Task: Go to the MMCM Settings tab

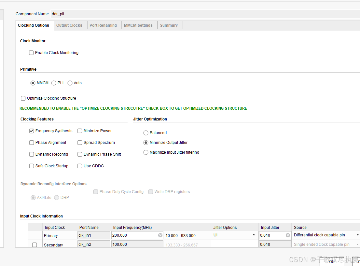Action: pyautogui.click(x=138, y=25)
